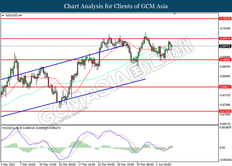Select the 0.68982 support price label
Image resolution: width=232 pixels, height=166 pixels.
[225, 60]
